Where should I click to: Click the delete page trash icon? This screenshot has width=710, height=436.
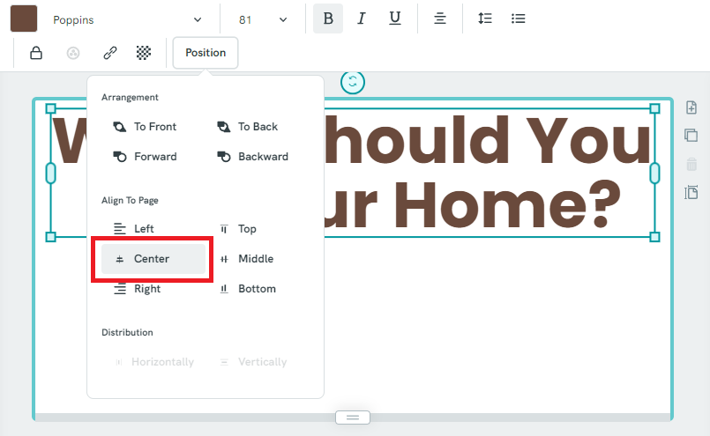pos(691,164)
